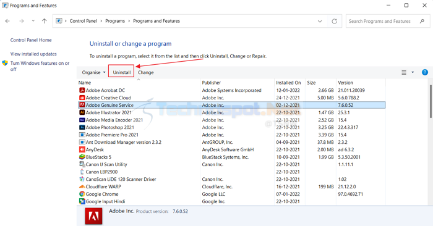Image resolution: width=433 pixels, height=226 pixels.
Task: Click the 37.8 MB size cell
Action: (325, 142)
